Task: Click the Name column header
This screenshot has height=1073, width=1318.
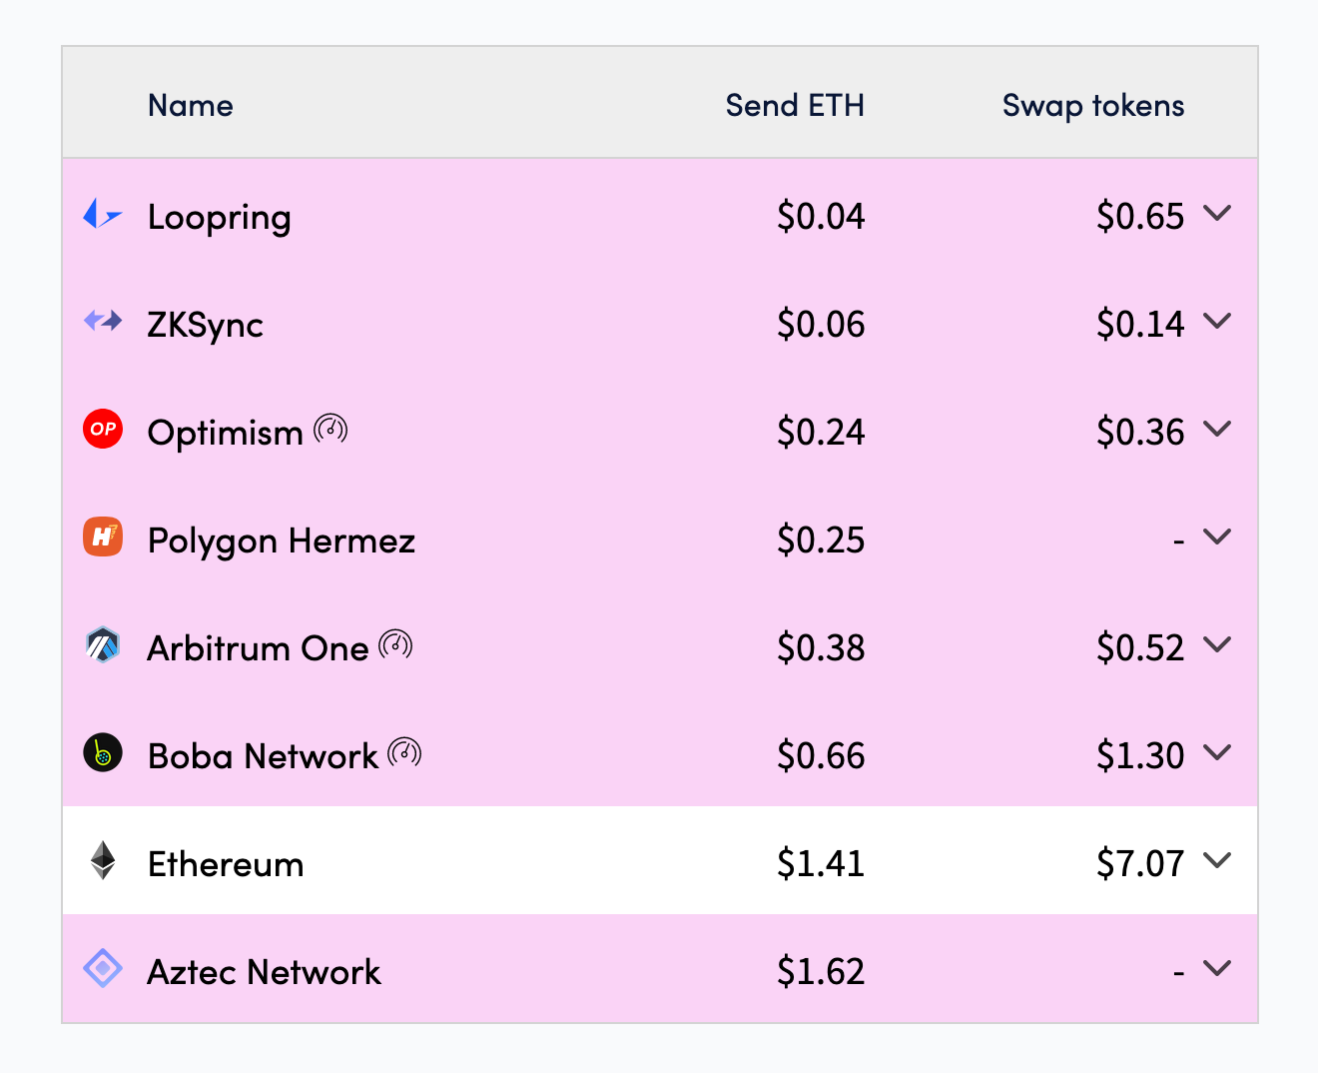Action: point(191,105)
